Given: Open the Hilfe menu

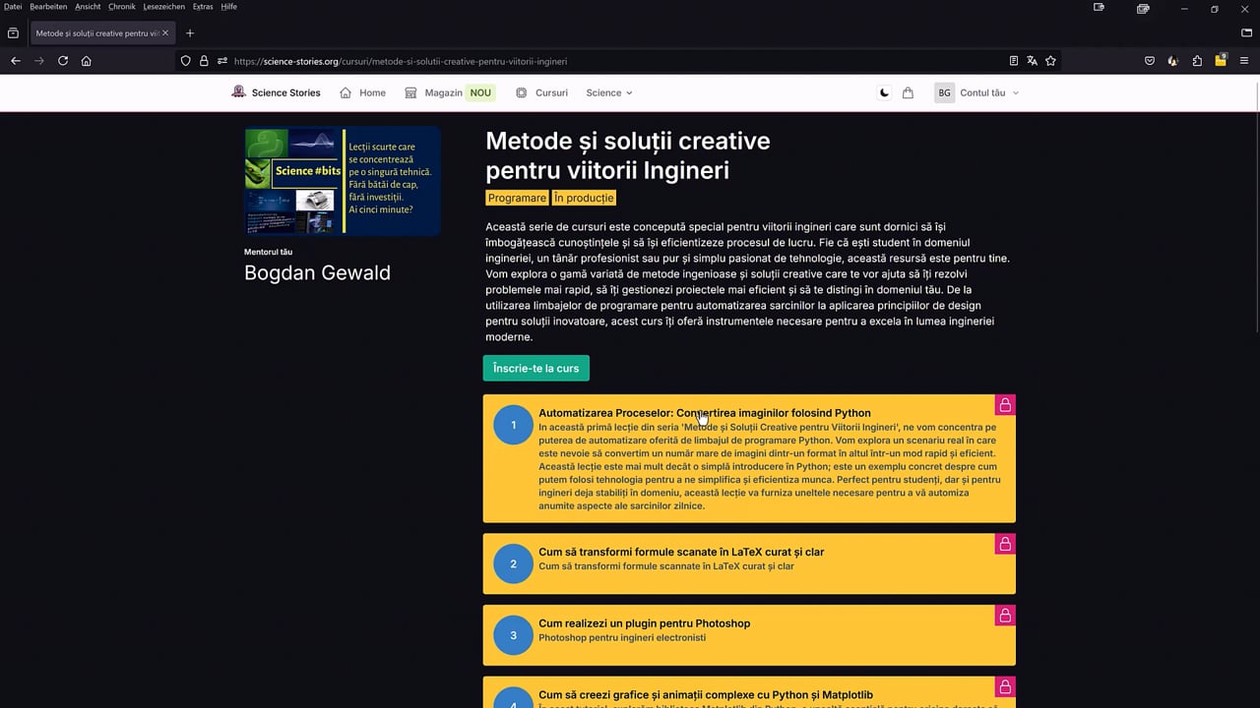Looking at the screenshot, I should (x=228, y=7).
